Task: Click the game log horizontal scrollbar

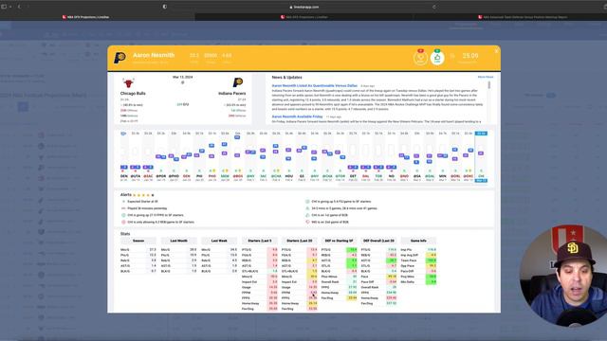Action: 414,186
